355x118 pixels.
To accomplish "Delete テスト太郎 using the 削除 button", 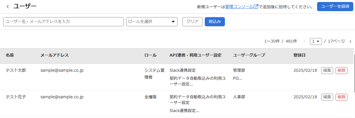I will [x=342, y=71].
